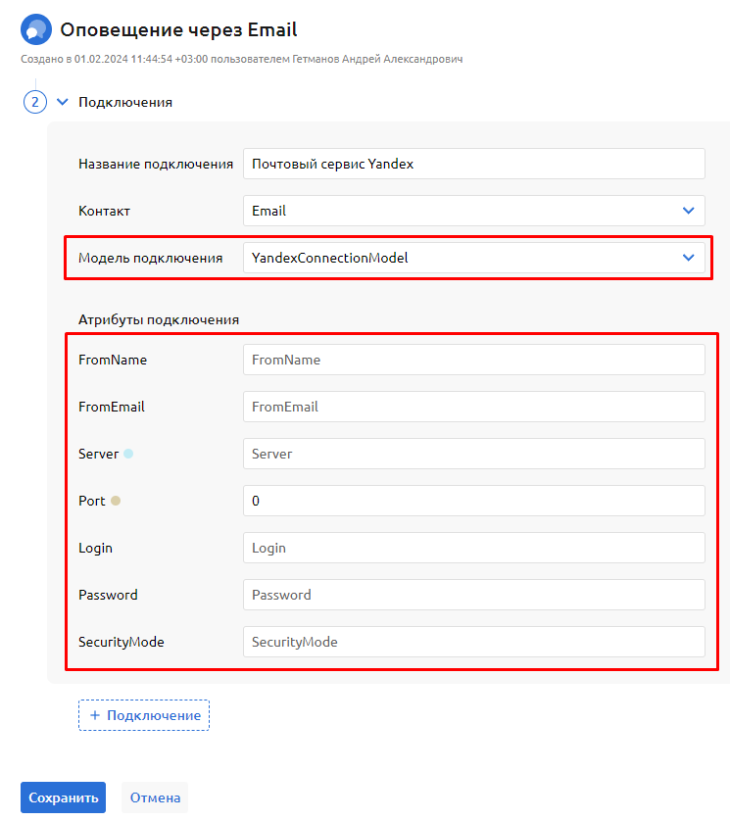Image resolution: width=730 pixels, height=821 pixels.
Task: Click the Сохранить button
Action: pyautogui.click(x=63, y=797)
